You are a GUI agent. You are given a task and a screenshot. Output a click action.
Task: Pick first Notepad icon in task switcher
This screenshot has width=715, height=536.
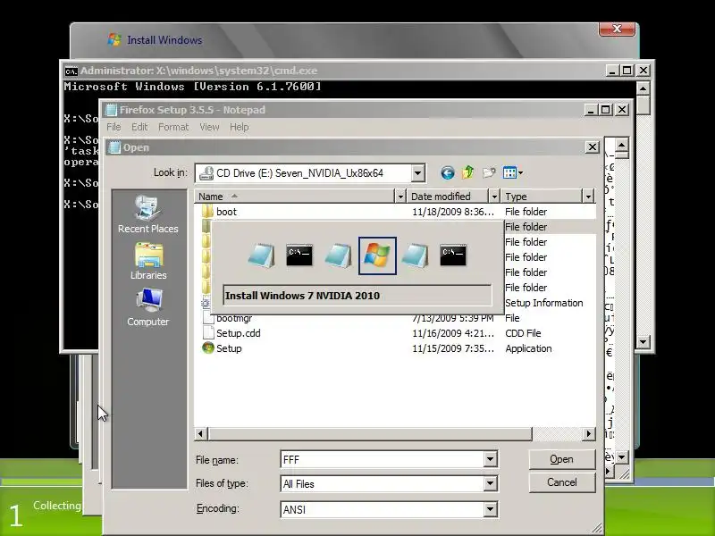pyautogui.click(x=261, y=255)
